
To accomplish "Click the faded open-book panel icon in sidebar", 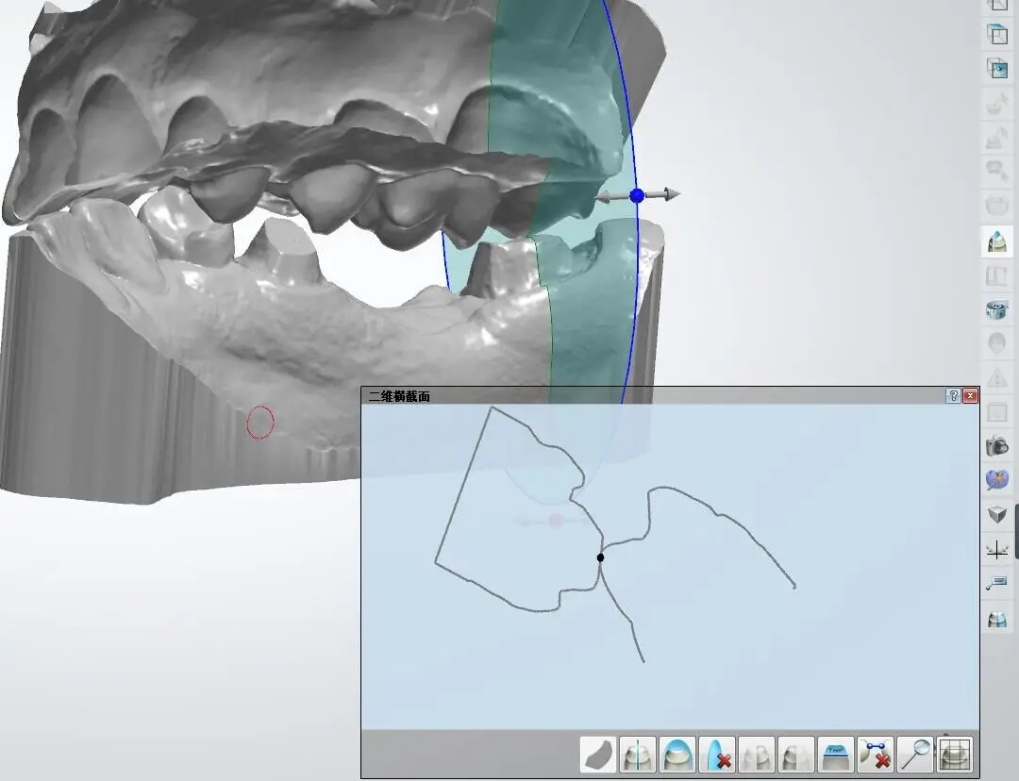I will pyautogui.click(x=997, y=275).
